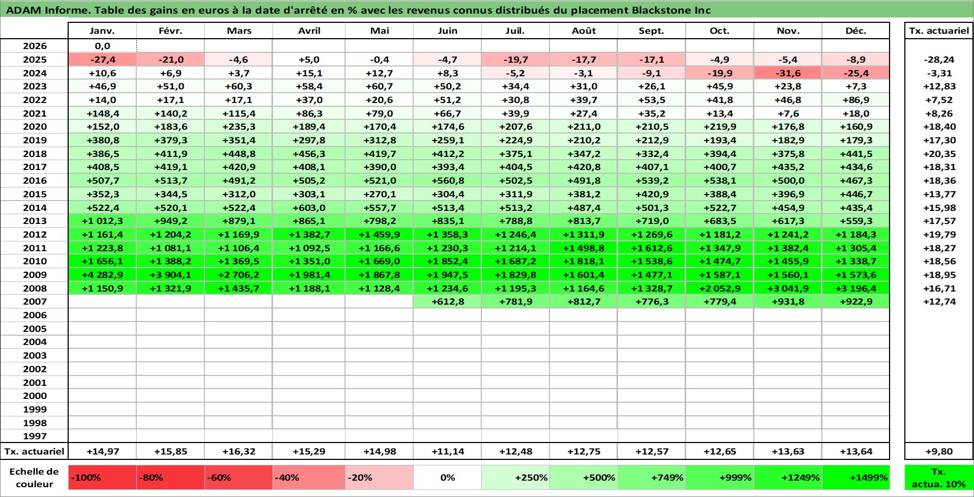Click the +13,64 actuarial rate for Déc.
Image resolution: width=974 pixels, height=497 pixels.
click(856, 452)
